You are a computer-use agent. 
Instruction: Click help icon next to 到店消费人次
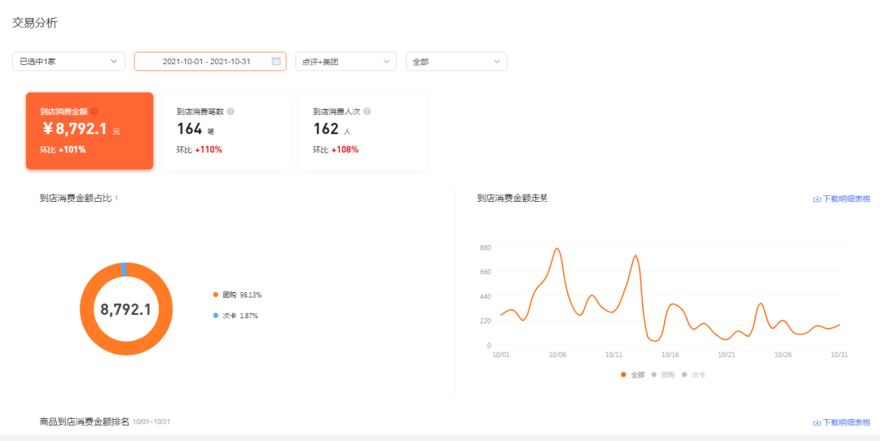click(367, 111)
